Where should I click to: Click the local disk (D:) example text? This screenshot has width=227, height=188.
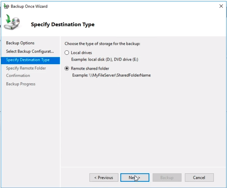pos(105,60)
